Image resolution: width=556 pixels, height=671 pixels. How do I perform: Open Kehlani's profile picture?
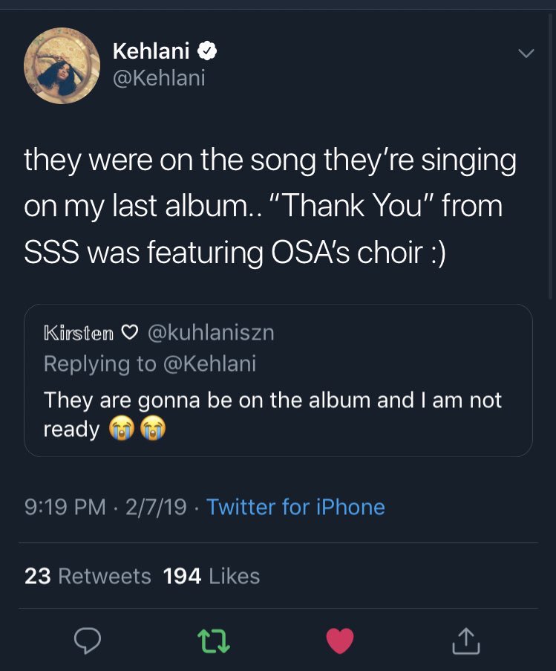62,65
